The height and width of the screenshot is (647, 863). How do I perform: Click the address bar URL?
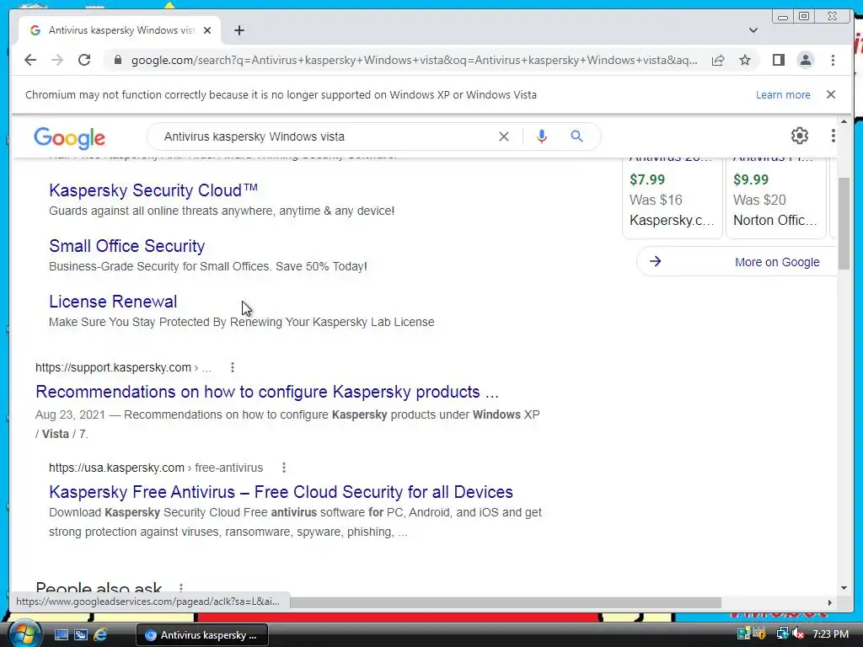click(414, 60)
